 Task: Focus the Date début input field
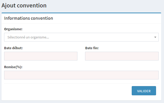[41, 56]
